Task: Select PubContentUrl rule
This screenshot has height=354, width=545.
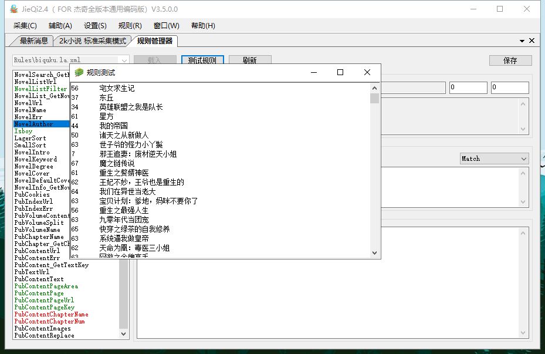Action: point(37,251)
